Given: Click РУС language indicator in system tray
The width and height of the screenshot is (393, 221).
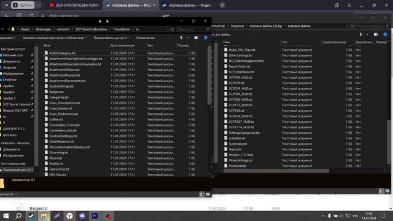Looking at the screenshot, I should [356, 215].
